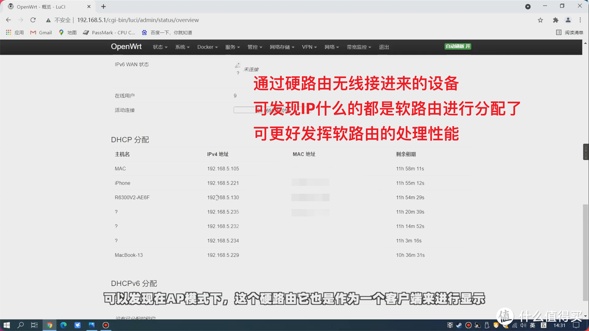Viewport: 589px width, 331px height.
Task: Open the Apps bookmarks shortcut
Action: tap(15, 33)
